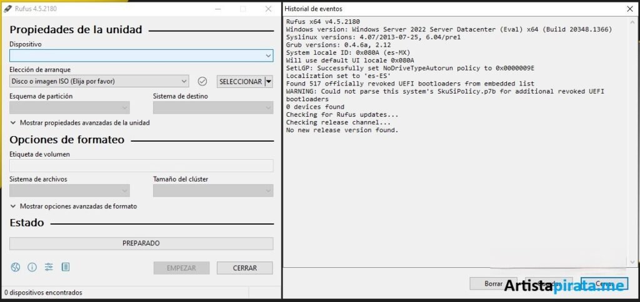The width and height of the screenshot is (640, 302).
Task: Click the 'Rufus x64 v4.5.2180' log line
Action: point(323,22)
